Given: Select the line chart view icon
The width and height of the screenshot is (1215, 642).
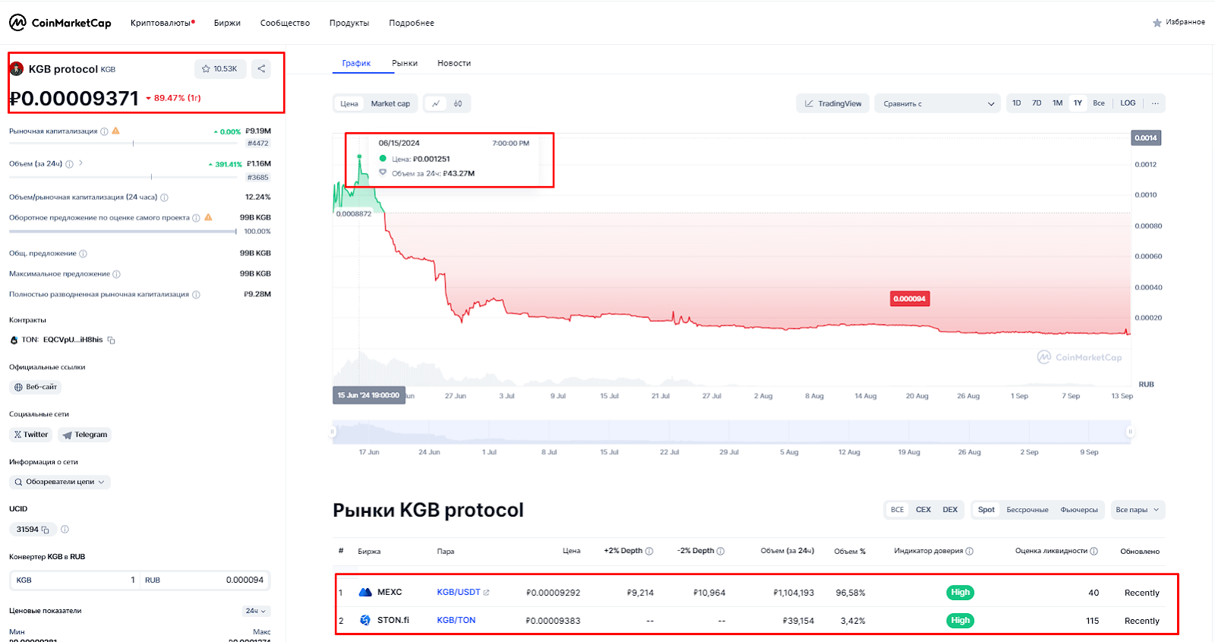Looking at the screenshot, I should coord(436,103).
